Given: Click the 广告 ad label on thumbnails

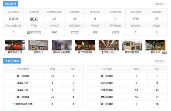Looking at the screenshot, I should point(164,52).
